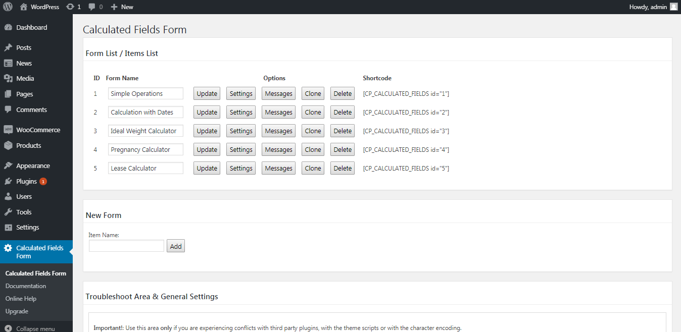Click the Users person icon
This screenshot has height=332, width=681.
(x=8, y=196)
